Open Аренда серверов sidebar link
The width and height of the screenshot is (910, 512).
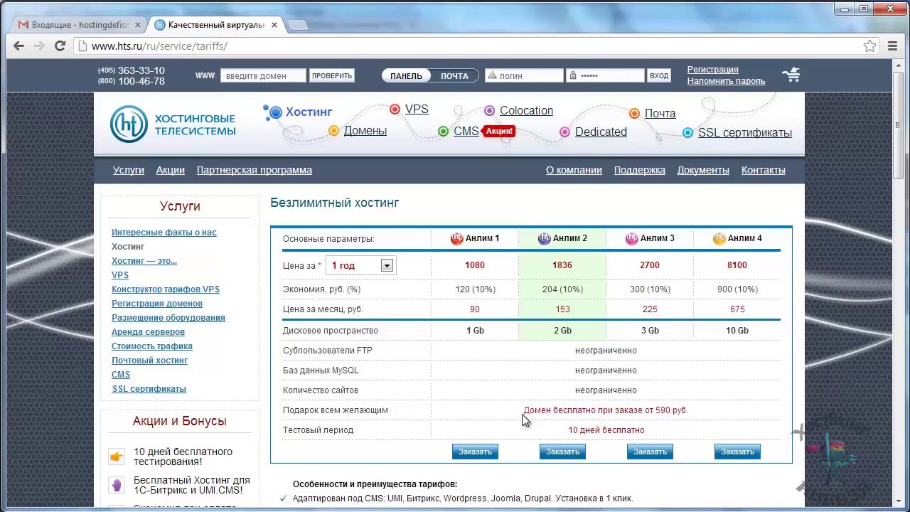[148, 332]
